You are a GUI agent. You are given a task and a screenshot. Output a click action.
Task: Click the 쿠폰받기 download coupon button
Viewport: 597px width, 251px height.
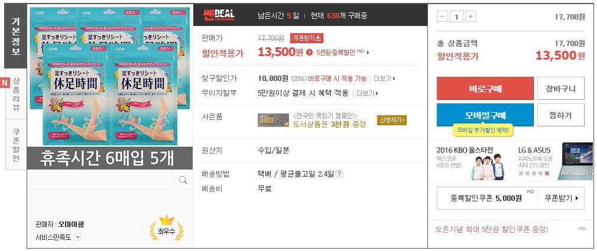point(307,38)
